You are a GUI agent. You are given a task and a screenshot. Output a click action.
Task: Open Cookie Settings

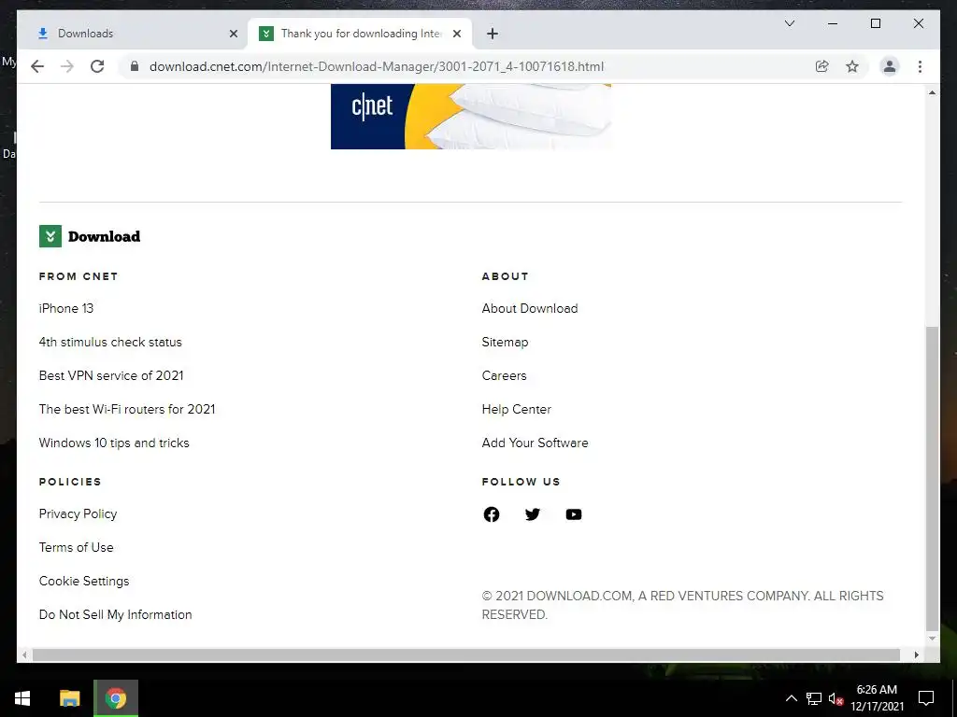[x=84, y=581]
